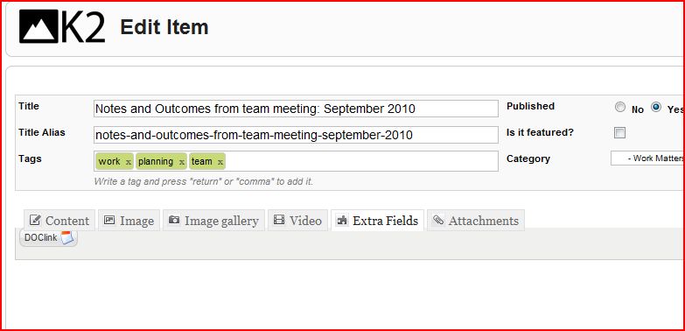Click the DOClink button

48,238
